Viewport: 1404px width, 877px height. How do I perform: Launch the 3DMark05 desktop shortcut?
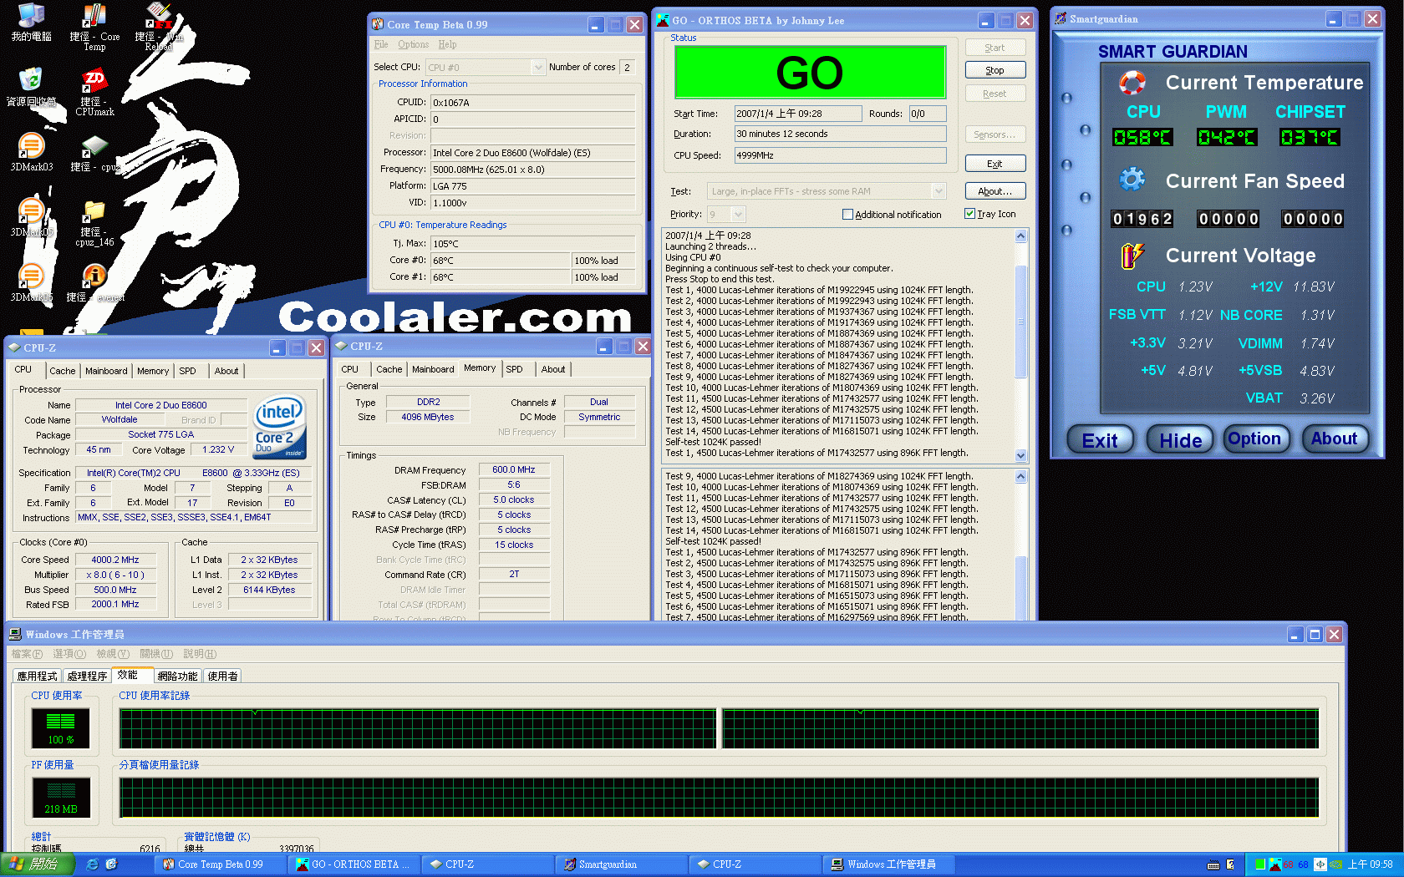coord(31,217)
